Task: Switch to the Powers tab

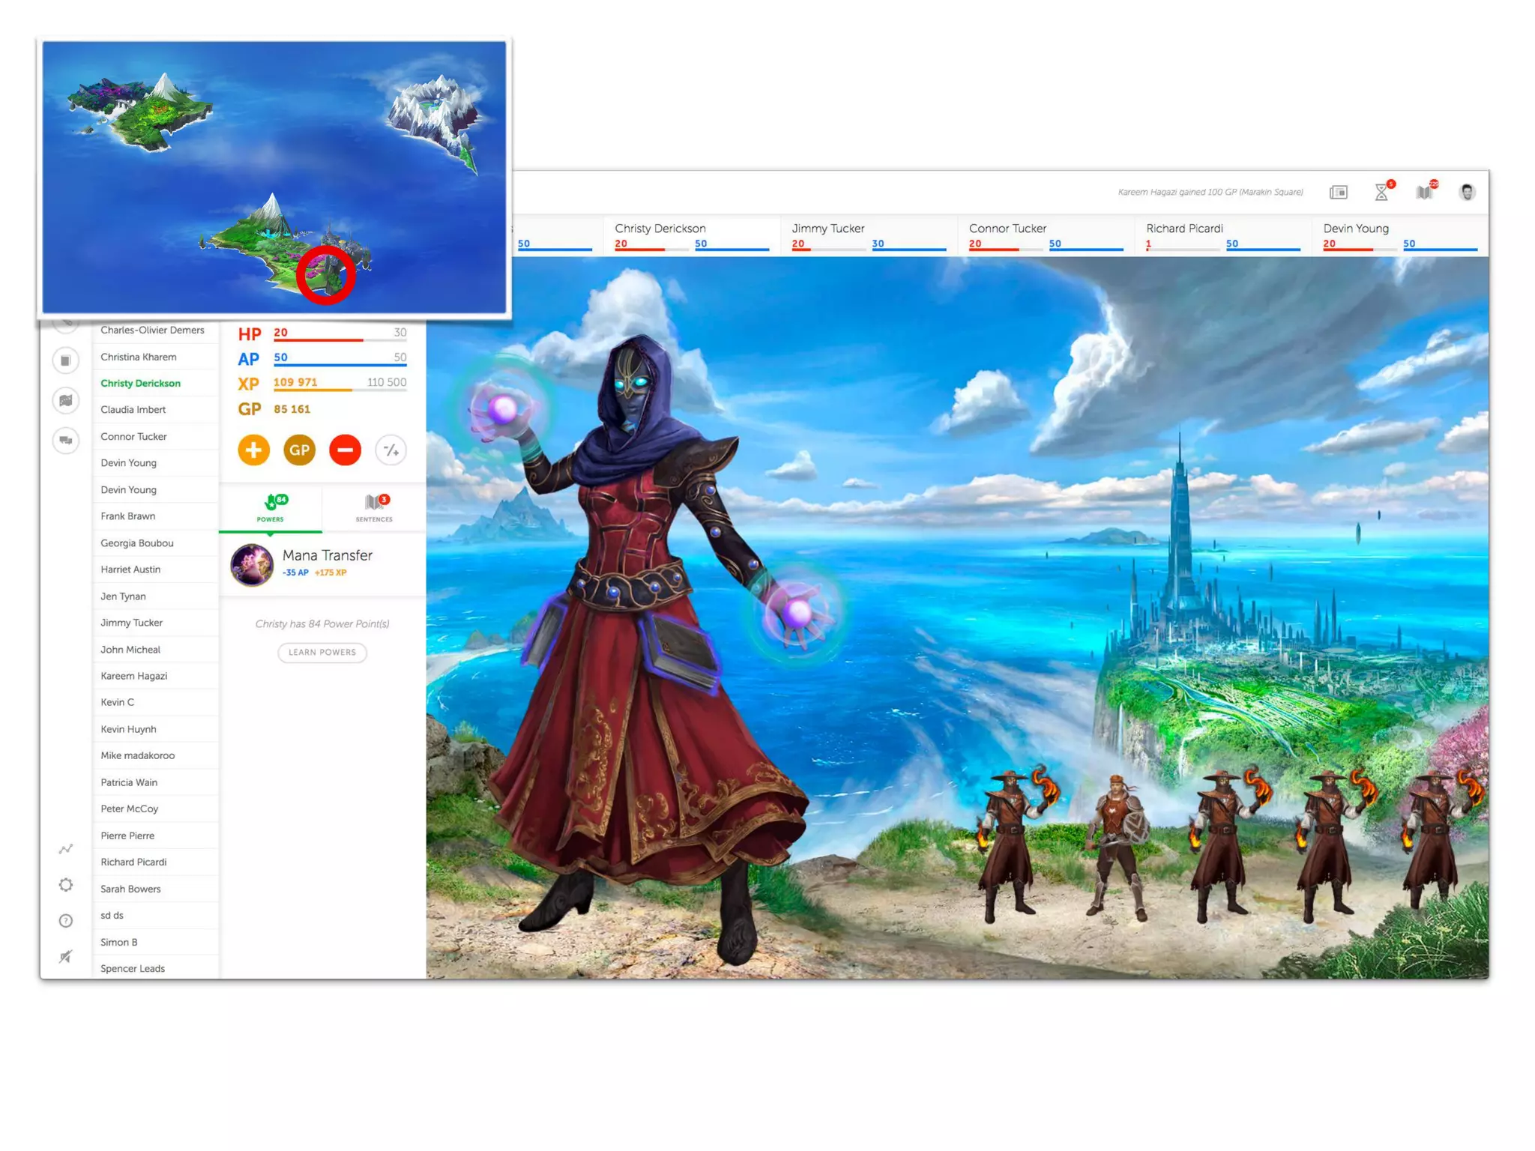Action: coord(271,507)
